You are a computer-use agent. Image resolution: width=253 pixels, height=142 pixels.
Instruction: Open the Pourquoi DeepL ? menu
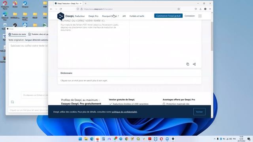[110, 16]
